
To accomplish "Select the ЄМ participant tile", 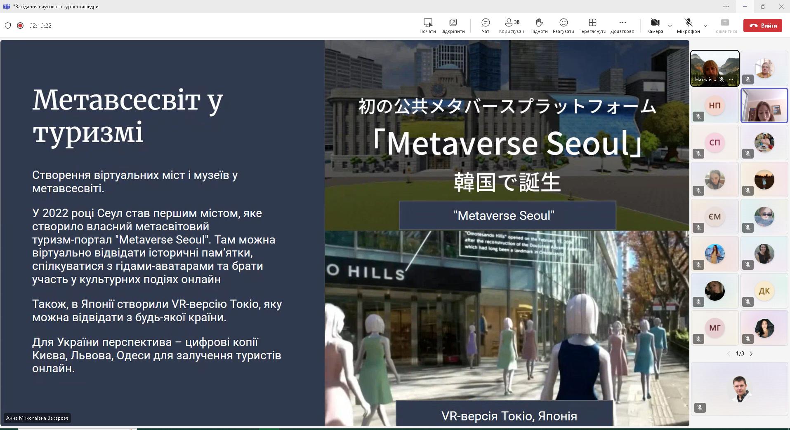I will pos(715,217).
